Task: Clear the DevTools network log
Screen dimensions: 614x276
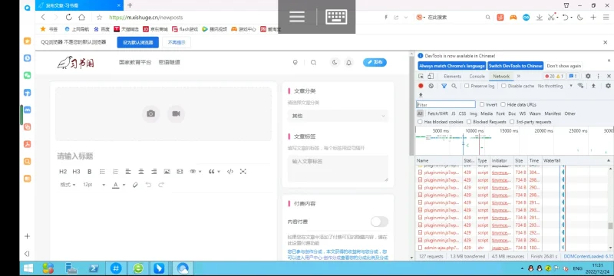Action: click(431, 86)
